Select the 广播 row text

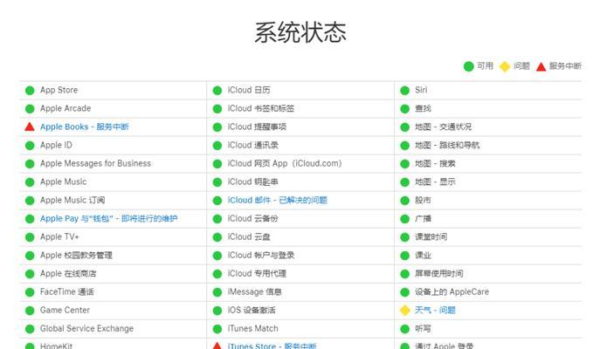(x=423, y=219)
